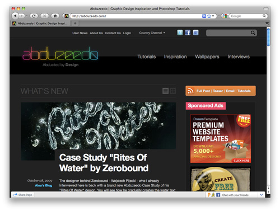Click the browser Back arrow button
The height and width of the screenshot is (211, 280).
point(15,16)
